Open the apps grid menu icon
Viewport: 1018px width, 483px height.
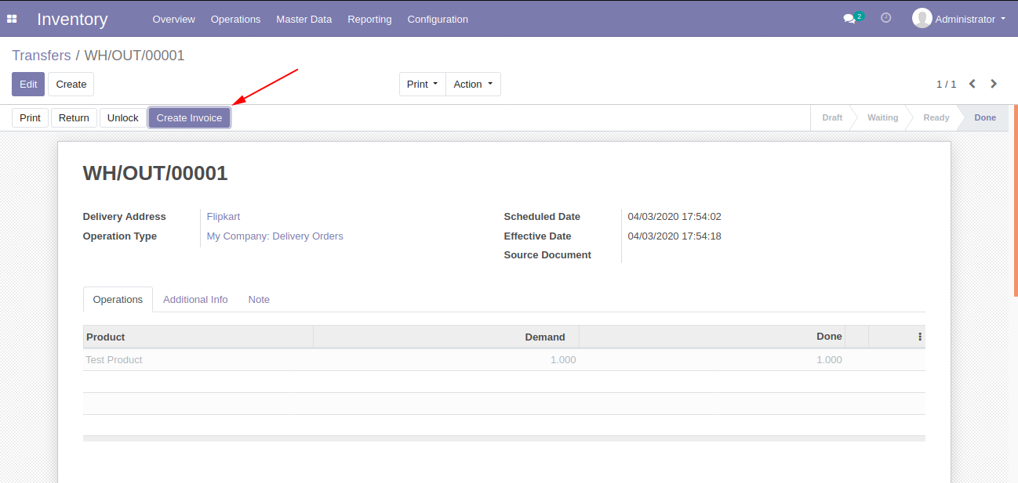[12, 19]
